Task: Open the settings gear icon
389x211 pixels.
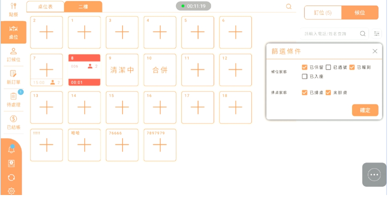Action: coord(11,191)
